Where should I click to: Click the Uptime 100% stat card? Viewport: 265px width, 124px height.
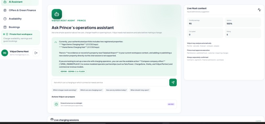(243, 22)
